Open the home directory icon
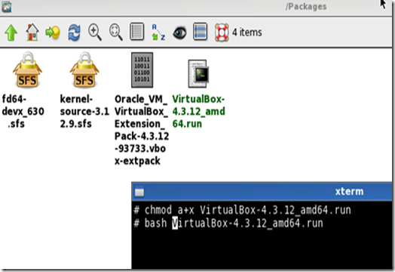Viewport: 395px width, 272px height. pos(32,32)
